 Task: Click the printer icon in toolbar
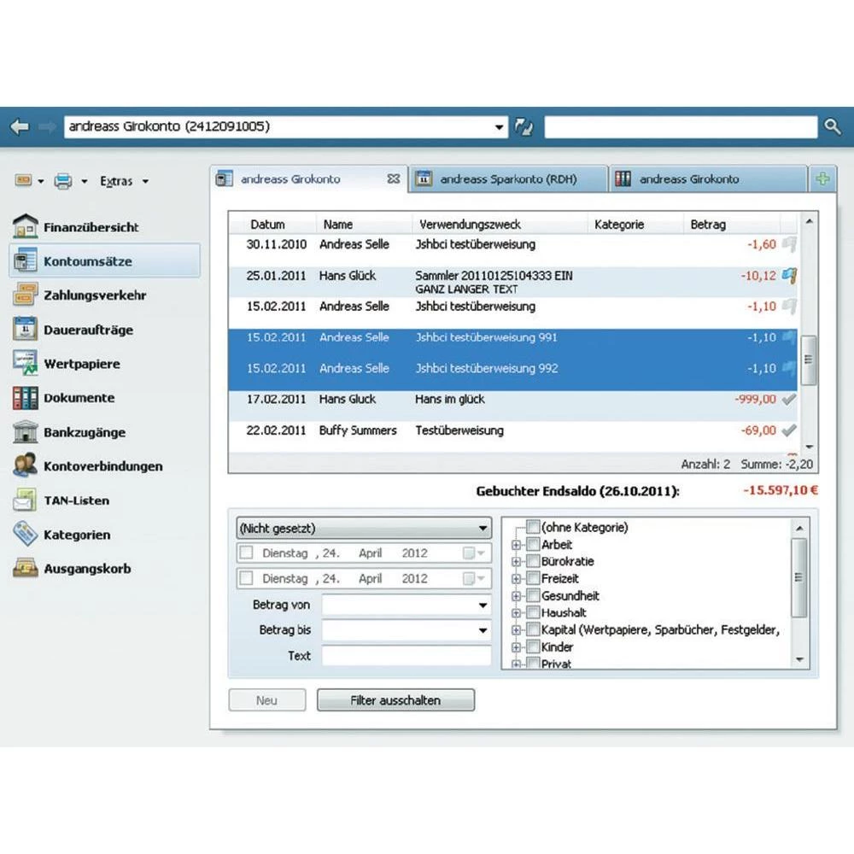[63, 181]
